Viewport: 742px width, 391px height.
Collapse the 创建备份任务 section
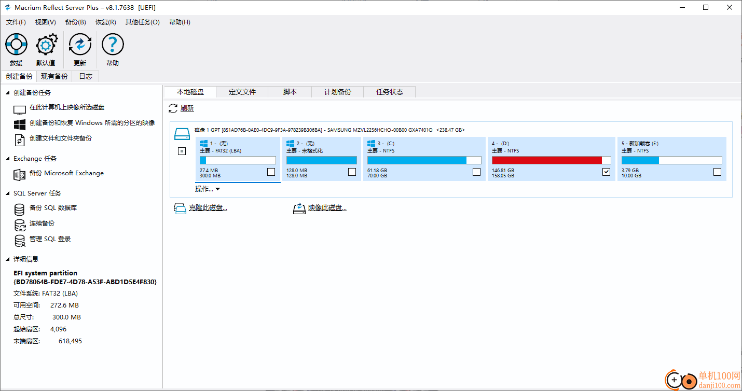[x=8, y=93]
